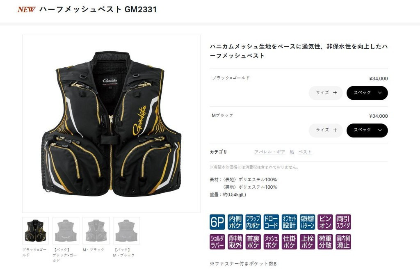
Task: Expand サイズ for Mブラック
Action: 326,130
